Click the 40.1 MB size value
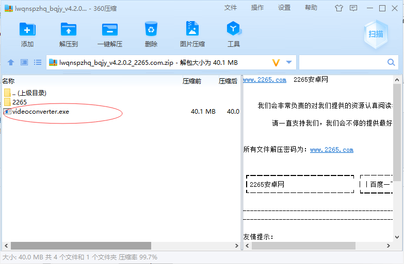 coord(203,112)
